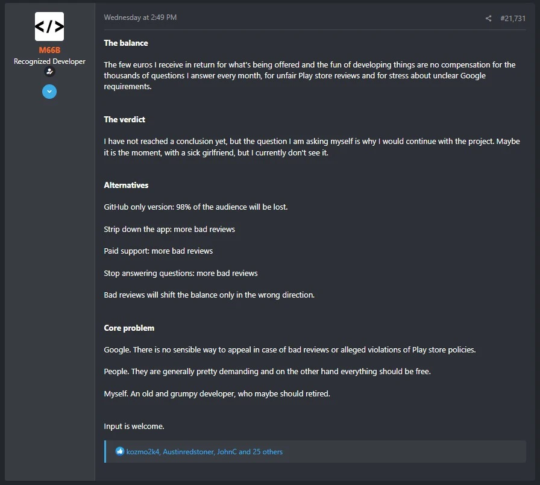540x485 pixels.
Task: Click the M66B code-bracket avatar image
Action: click(x=49, y=27)
